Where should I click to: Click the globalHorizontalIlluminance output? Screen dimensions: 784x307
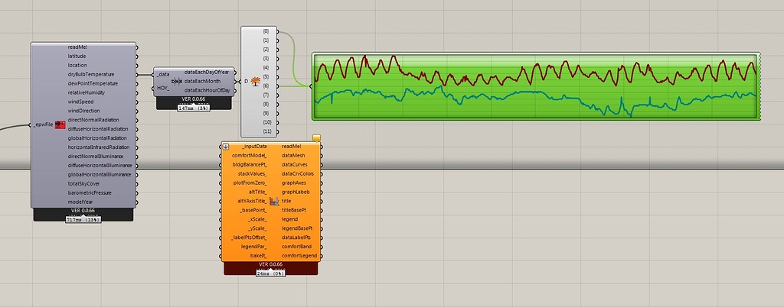99,174
